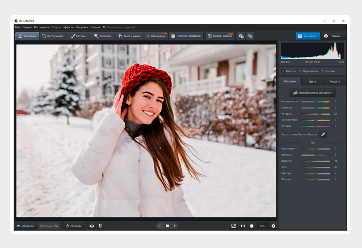Click the Чёткость slider handle
This screenshot has height=248, width=362.
[x=319, y=114]
